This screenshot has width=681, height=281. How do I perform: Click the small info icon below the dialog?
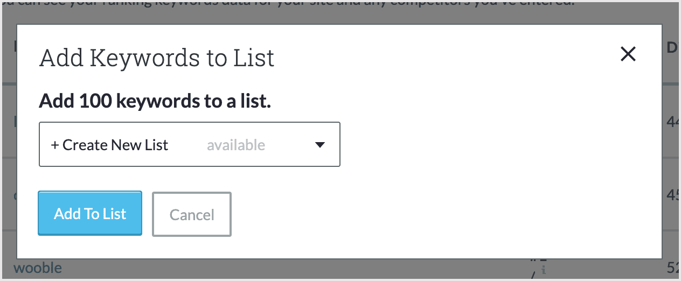(544, 270)
